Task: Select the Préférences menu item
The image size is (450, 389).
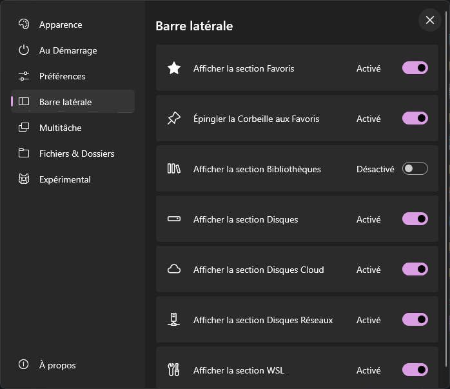Action: pos(73,76)
